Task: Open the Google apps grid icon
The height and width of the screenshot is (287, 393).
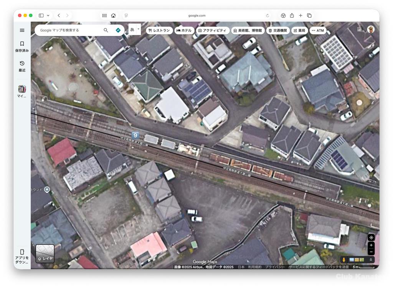Action: click(359, 29)
